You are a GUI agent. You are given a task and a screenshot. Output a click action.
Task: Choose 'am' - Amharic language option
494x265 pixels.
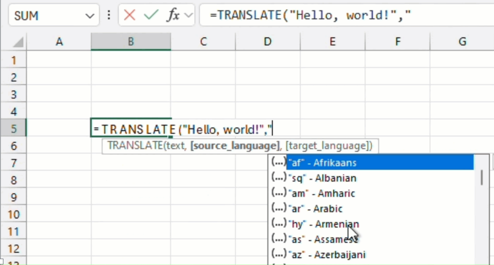(323, 193)
